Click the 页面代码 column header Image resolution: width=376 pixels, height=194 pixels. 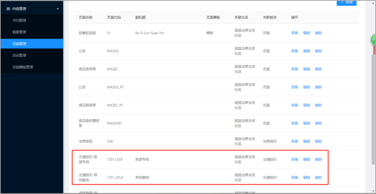(114, 17)
